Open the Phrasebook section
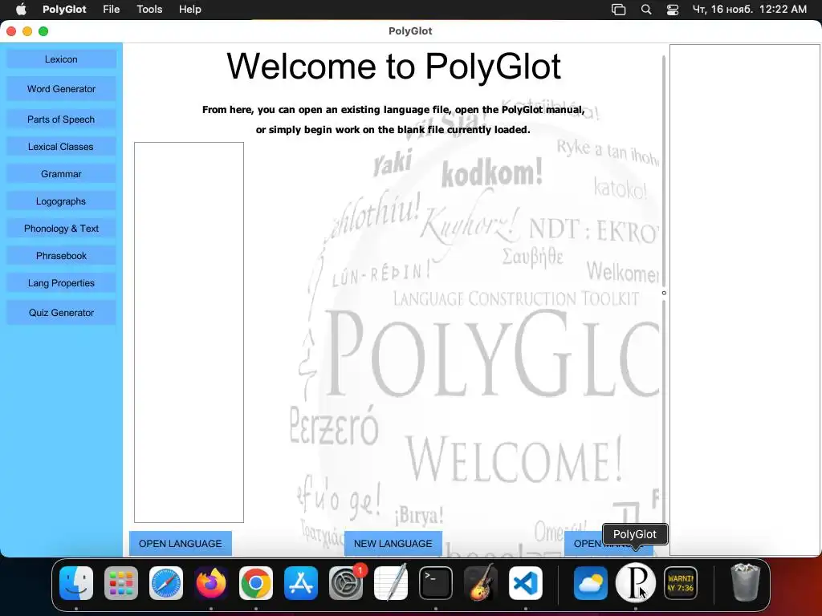The height and width of the screenshot is (616, 822). point(61,256)
